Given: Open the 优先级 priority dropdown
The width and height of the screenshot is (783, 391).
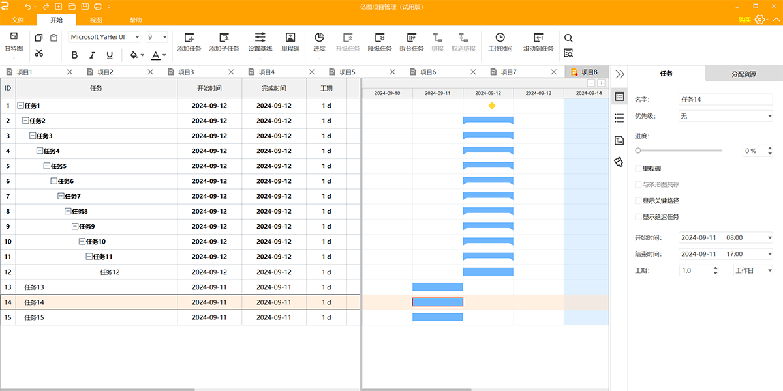Looking at the screenshot, I should 726,116.
